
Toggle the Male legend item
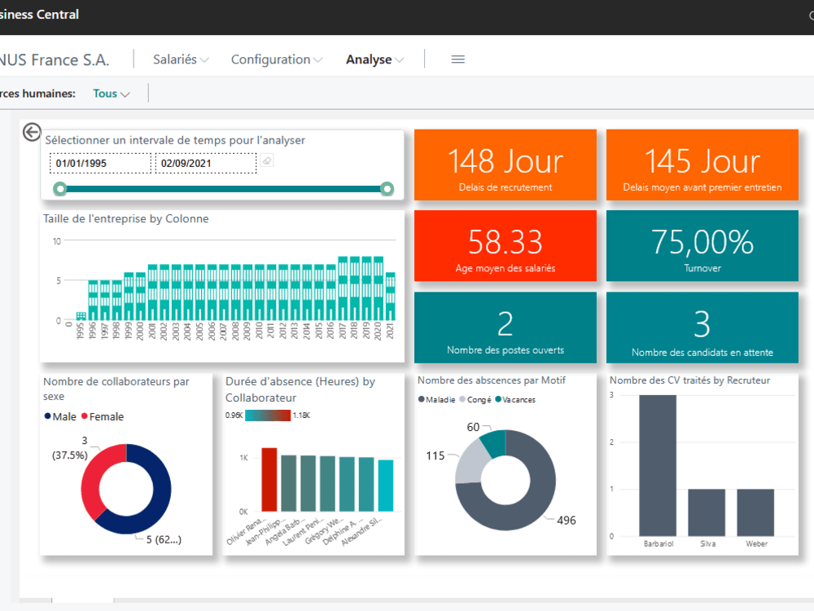pyautogui.click(x=60, y=416)
